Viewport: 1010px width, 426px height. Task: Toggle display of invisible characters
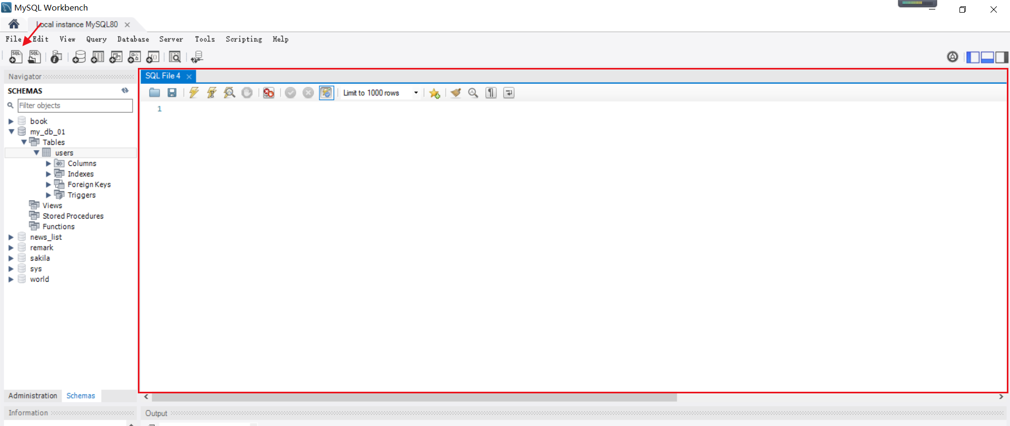(491, 93)
